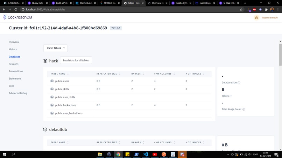Image resolution: width=282 pixels, height=158 pixels.
Task: Switch to the example.py browser tab
Action: point(205,3)
